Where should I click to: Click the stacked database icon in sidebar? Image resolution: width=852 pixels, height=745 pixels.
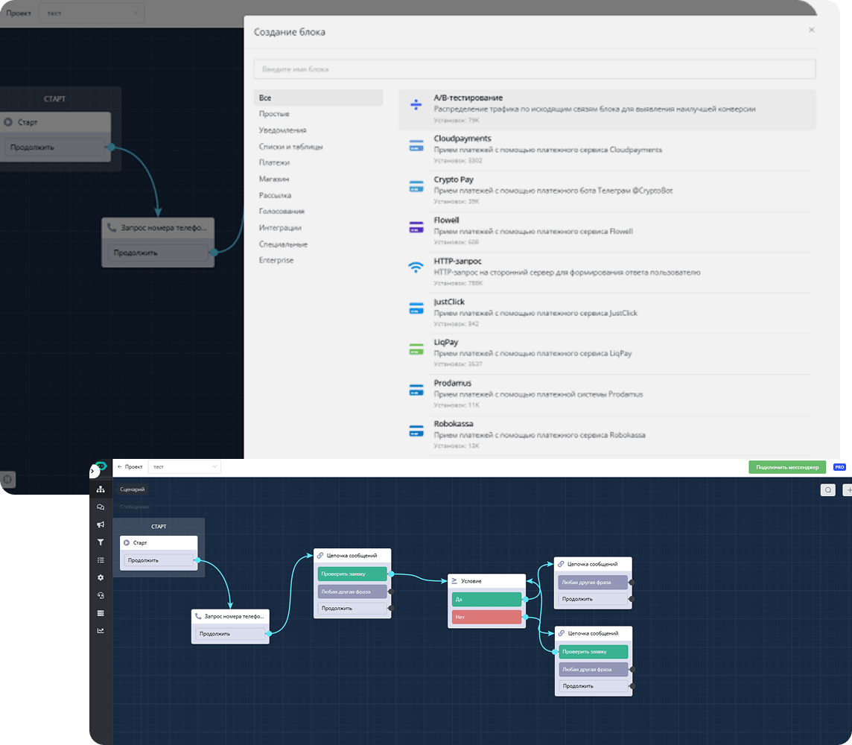(101, 613)
